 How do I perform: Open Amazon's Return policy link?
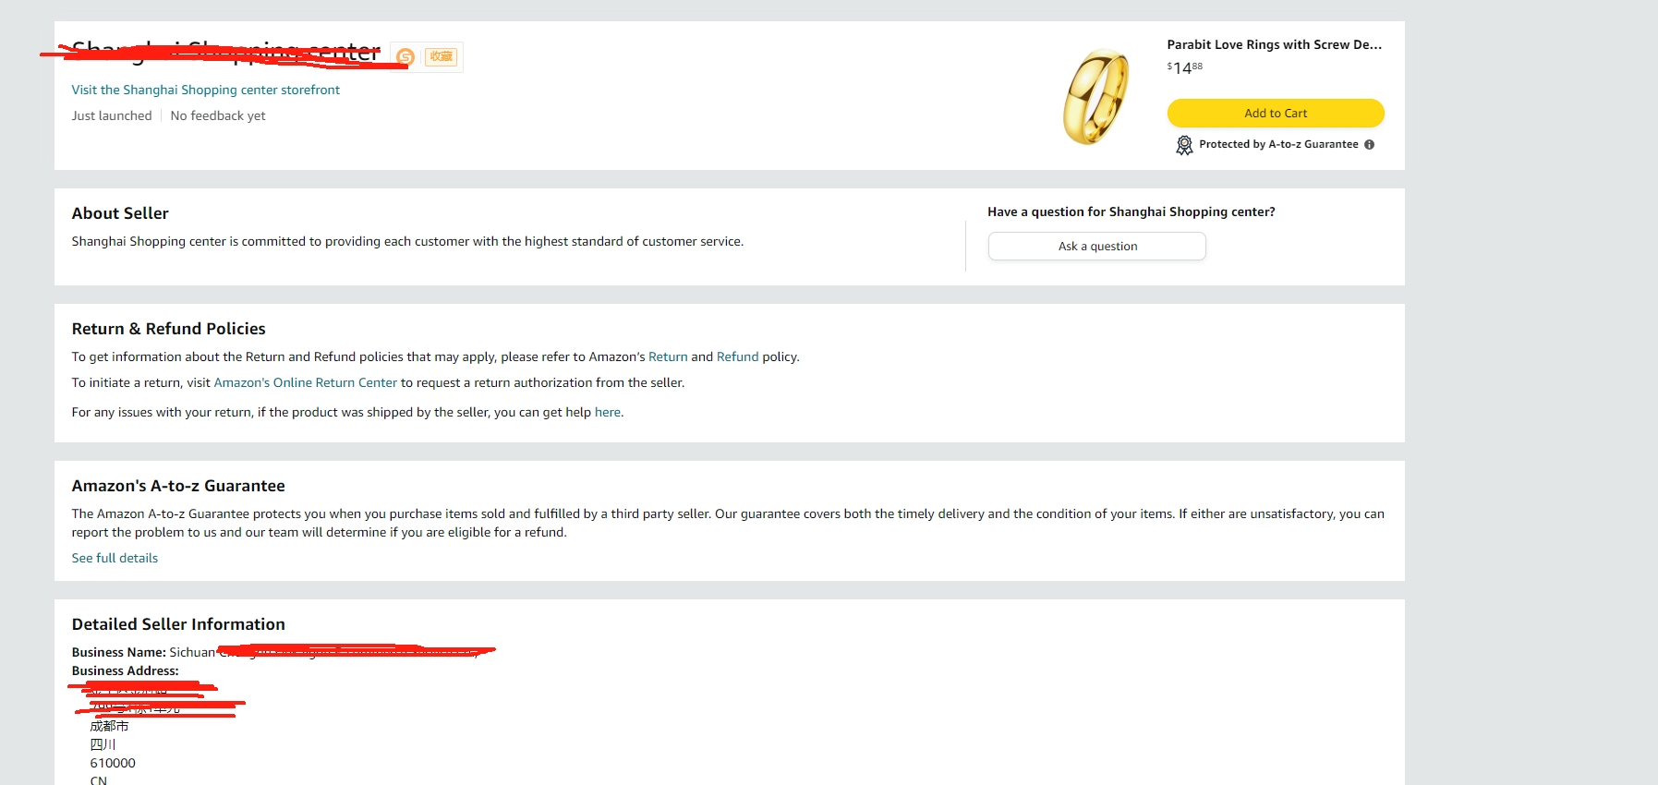[x=668, y=356]
